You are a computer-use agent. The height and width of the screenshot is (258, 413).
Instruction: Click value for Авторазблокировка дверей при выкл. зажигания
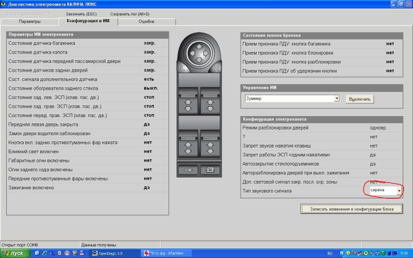pos(373,173)
